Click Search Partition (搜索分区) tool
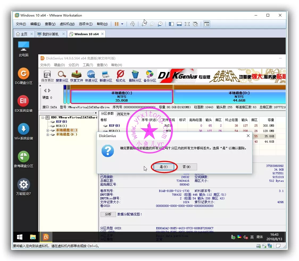The height and width of the screenshot is (261, 299). pyautogui.click(x=62, y=76)
